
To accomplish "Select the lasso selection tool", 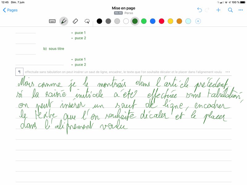I will [87, 21].
